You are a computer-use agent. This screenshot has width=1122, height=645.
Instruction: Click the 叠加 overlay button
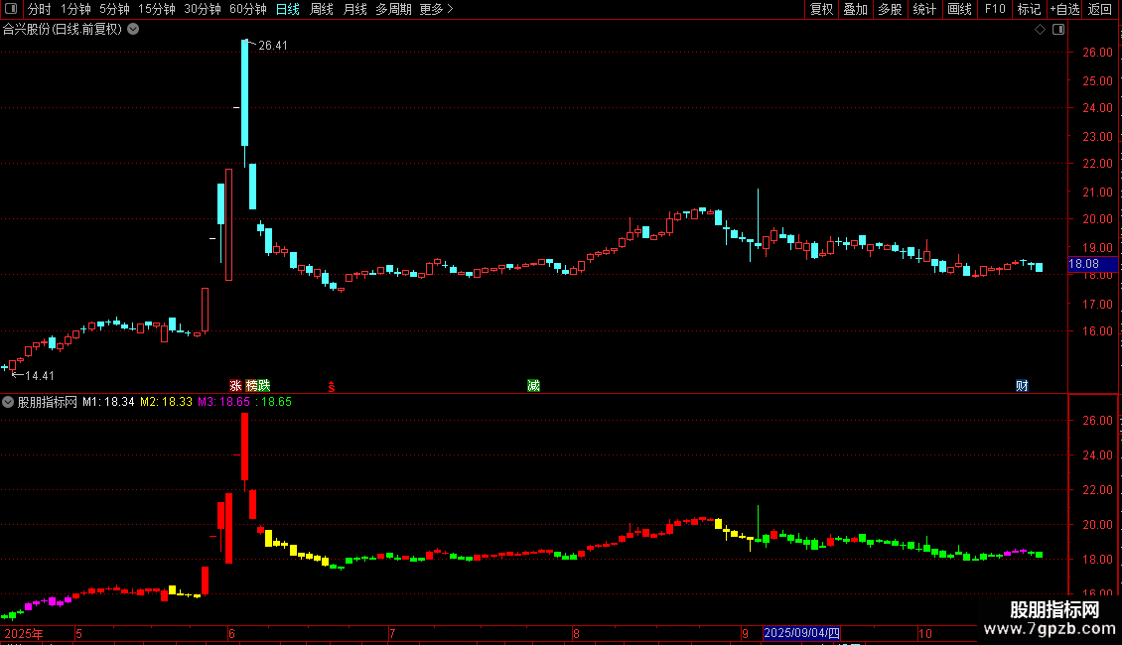(855, 9)
